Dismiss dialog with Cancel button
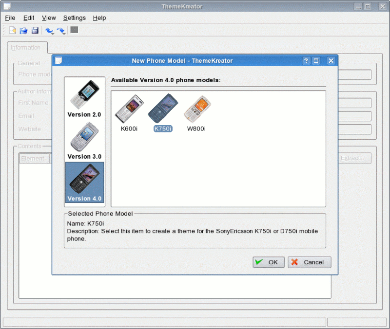390x329 pixels. coord(310,262)
